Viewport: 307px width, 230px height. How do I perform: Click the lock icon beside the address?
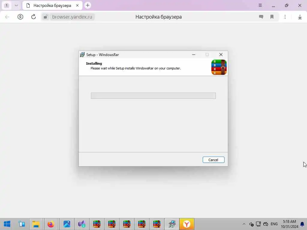point(46,17)
